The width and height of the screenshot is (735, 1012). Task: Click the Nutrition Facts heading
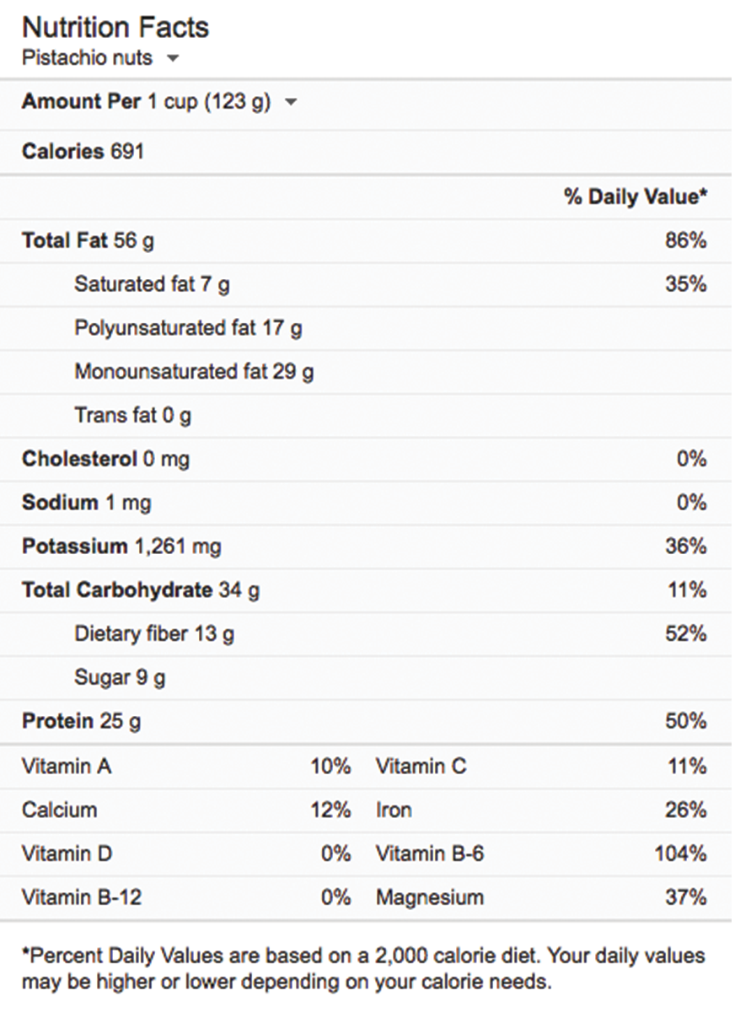(115, 28)
